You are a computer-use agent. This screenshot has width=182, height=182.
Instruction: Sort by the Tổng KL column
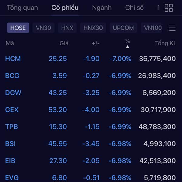(x=166, y=43)
